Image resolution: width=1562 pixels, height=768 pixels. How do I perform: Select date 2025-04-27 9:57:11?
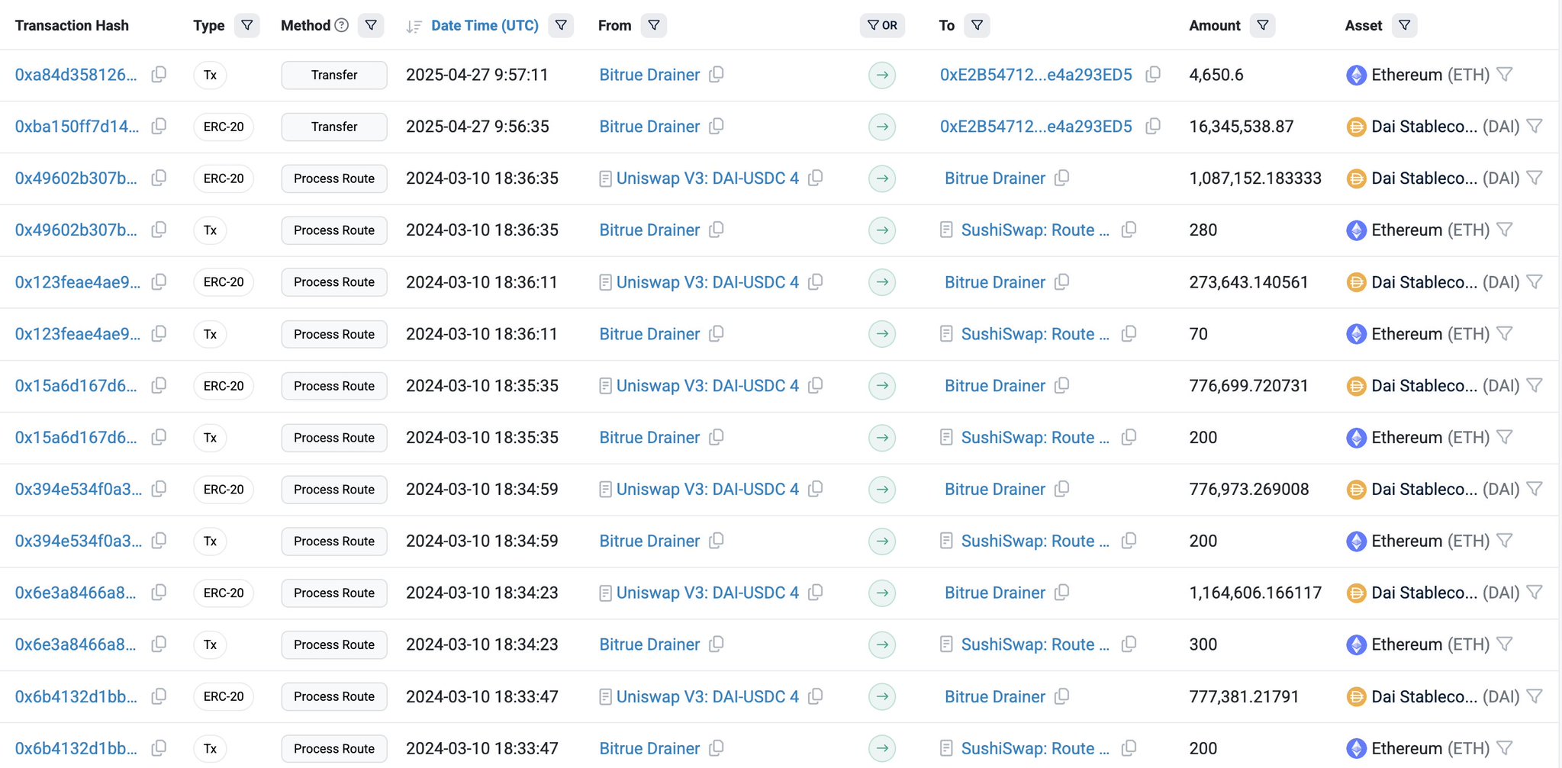pos(477,75)
